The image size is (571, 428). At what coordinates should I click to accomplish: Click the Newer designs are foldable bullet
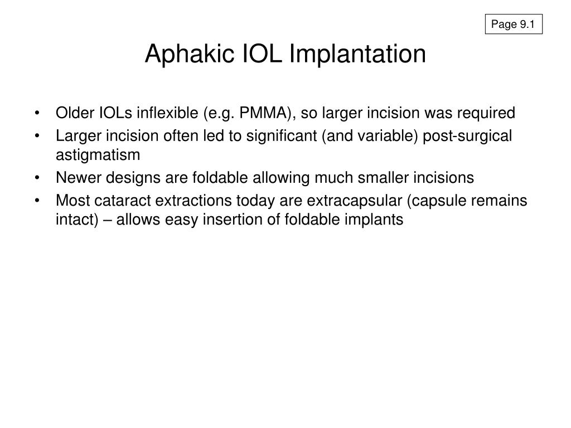point(265,178)
